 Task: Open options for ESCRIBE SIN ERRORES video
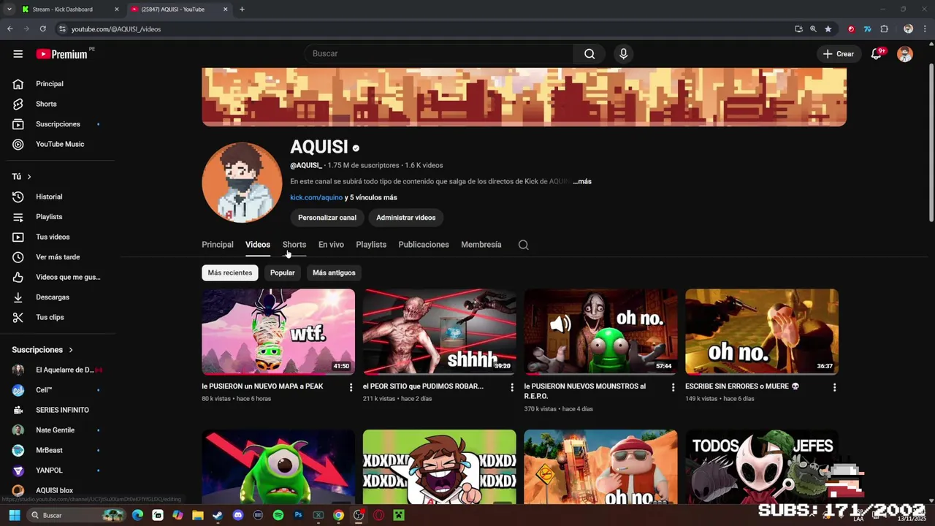[834, 387]
